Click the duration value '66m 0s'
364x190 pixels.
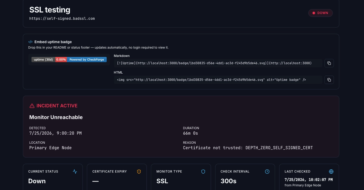click(190, 133)
